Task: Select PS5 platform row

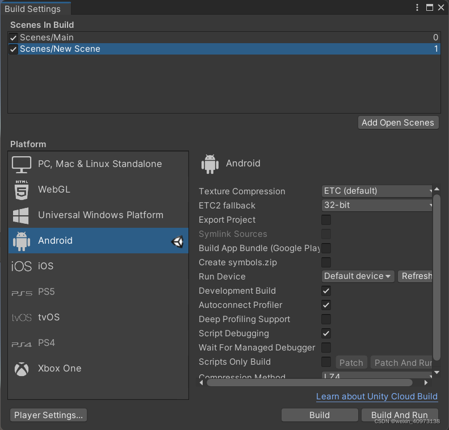Action: coord(98,292)
